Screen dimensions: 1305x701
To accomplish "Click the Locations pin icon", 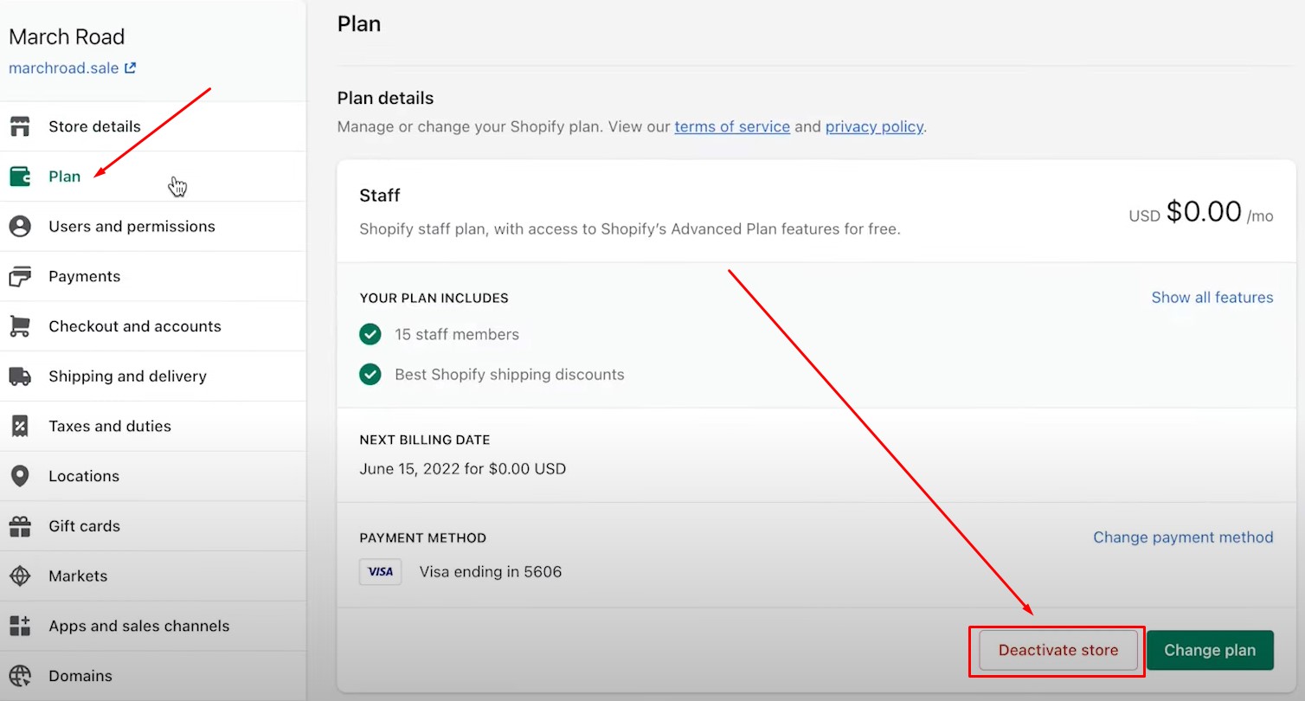I will 20,476.
